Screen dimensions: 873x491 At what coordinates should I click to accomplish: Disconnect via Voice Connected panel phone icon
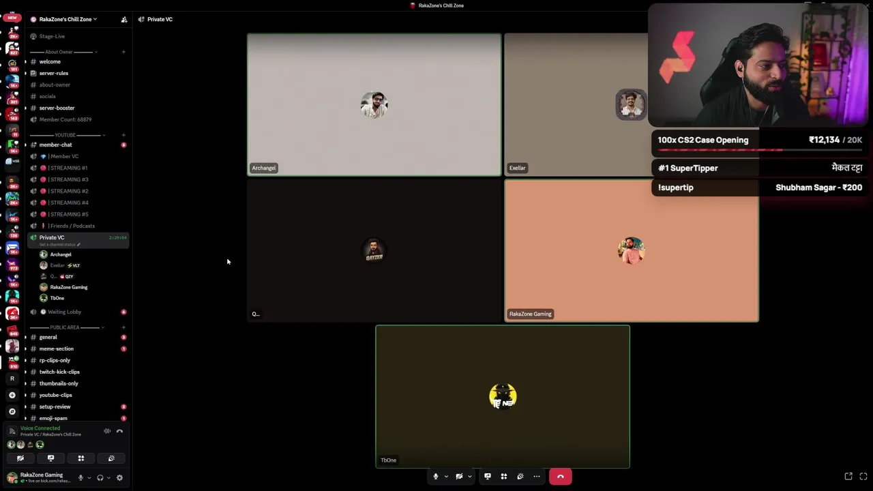[x=119, y=431]
